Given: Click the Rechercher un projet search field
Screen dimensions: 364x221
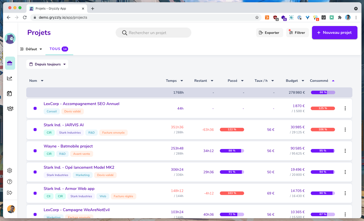Looking at the screenshot, I should 153,33.
